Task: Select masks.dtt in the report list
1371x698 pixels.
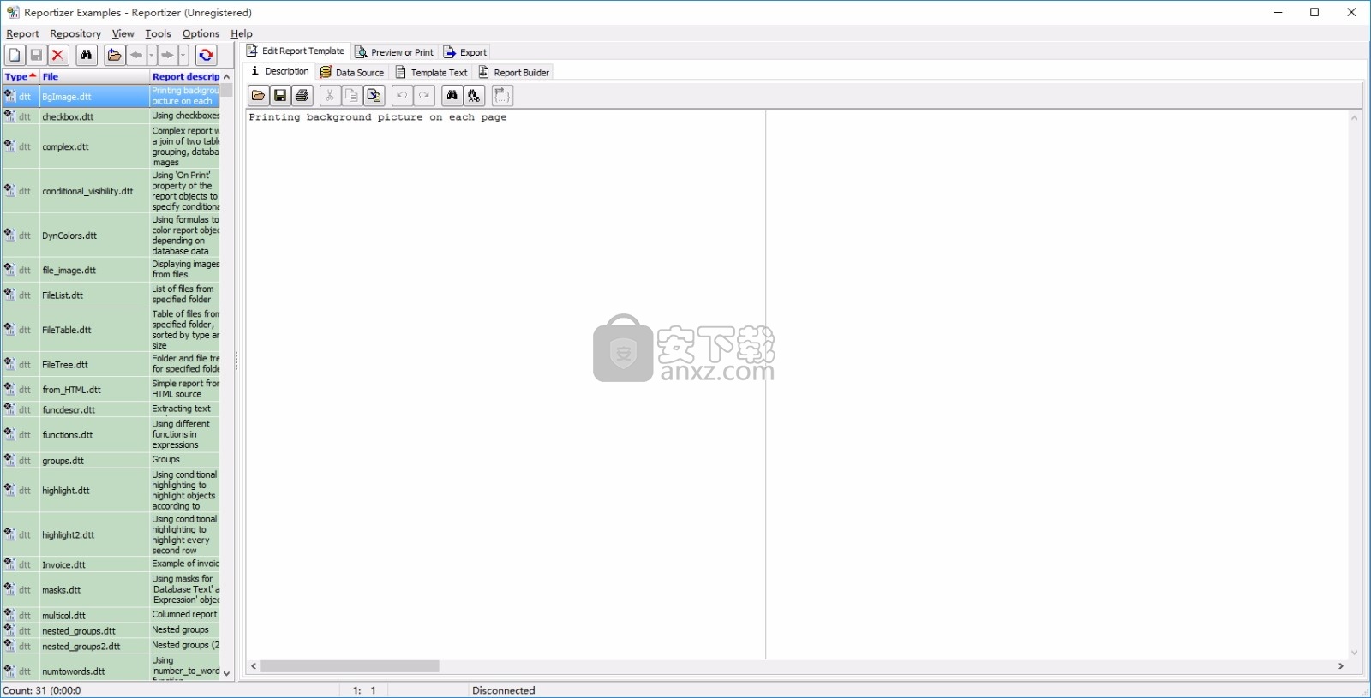Action: (x=111, y=589)
